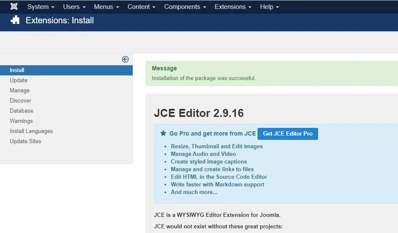The height and width of the screenshot is (233, 398).
Task: Collapse sidebar with the arrow icon
Action: pos(125,59)
